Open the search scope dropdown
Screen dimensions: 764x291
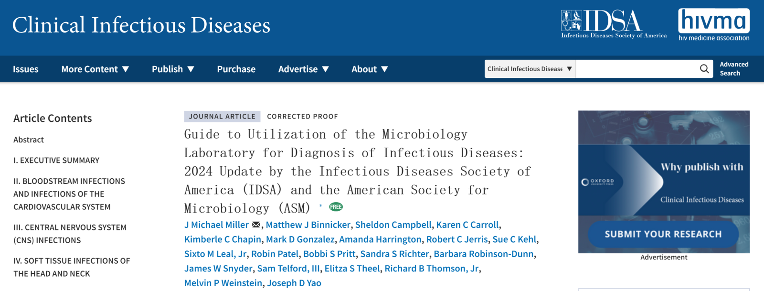(x=530, y=69)
